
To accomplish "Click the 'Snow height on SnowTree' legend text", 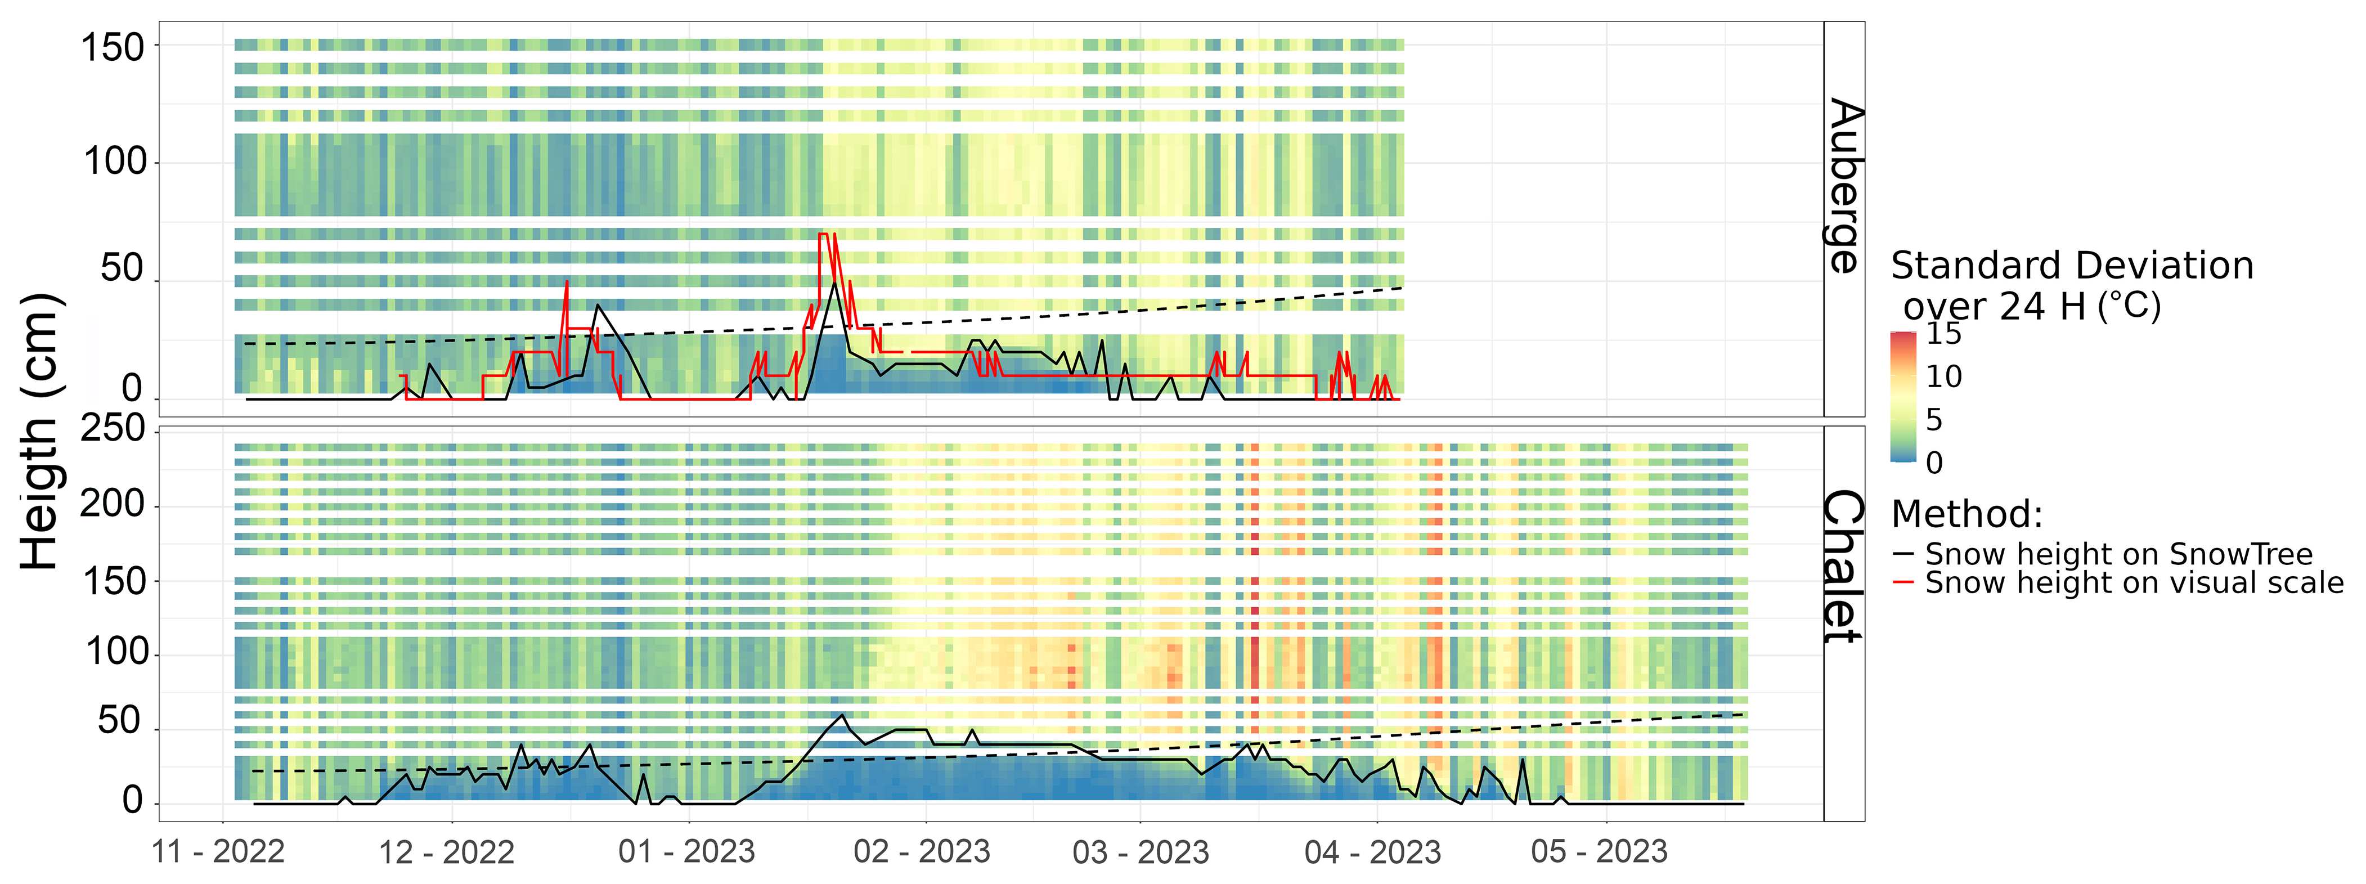I will 2118,554.
